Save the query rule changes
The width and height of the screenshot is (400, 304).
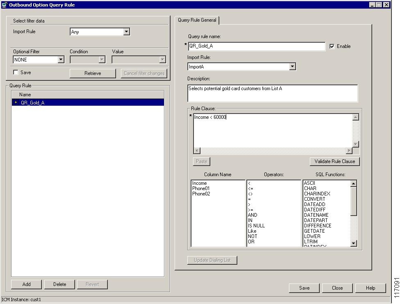click(x=304, y=288)
